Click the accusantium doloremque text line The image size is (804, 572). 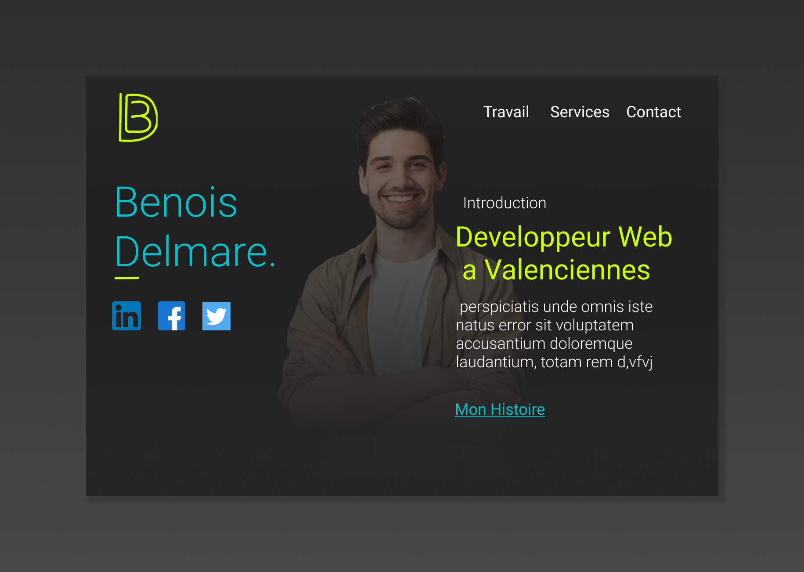pos(544,344)
